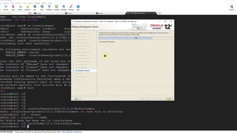Click the X server icon
237x133 pixels.
(x=231, y=7)
